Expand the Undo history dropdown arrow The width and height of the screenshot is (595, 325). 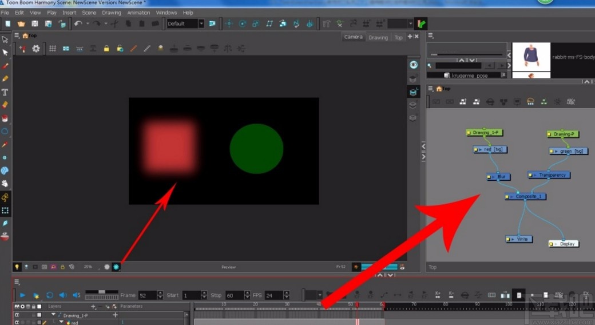[x=88, y=23]
